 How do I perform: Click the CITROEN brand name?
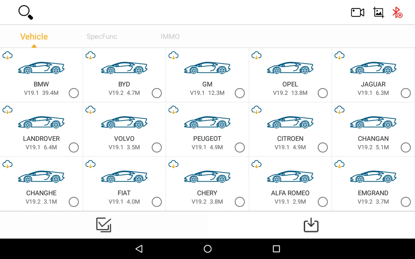pos(290,139)
